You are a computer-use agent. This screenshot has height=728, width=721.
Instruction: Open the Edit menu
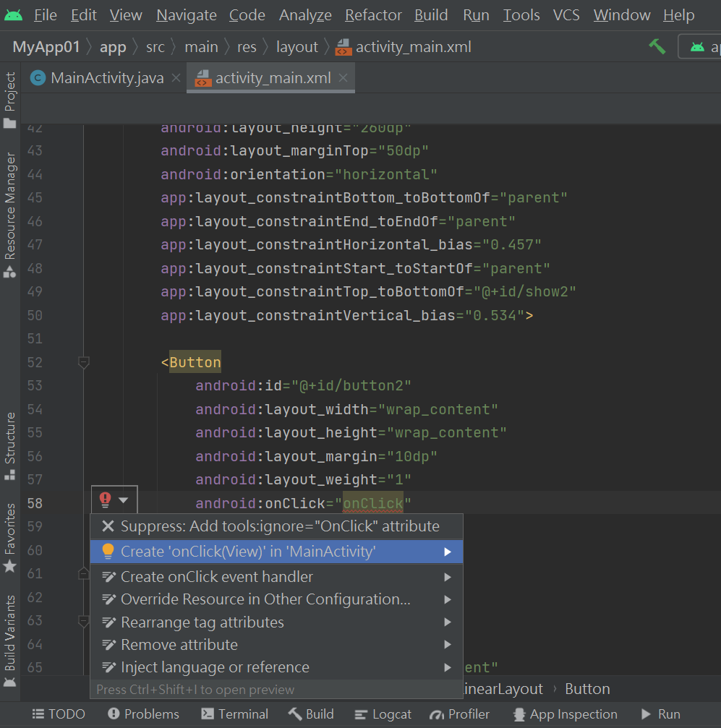tap(84, 15)
